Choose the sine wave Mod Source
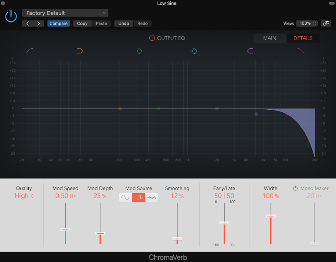The width and height of the screenshot is (336, 262). (x=125, y=197)
